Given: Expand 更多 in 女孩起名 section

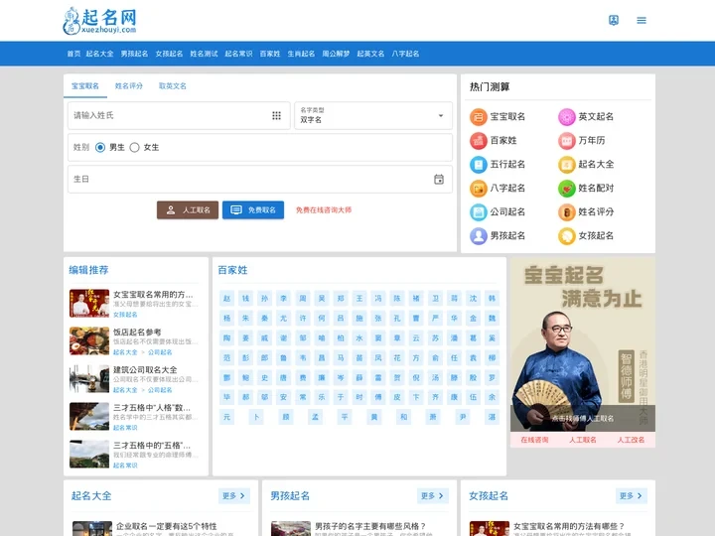Looking at the screenshot, I should 632,496.
